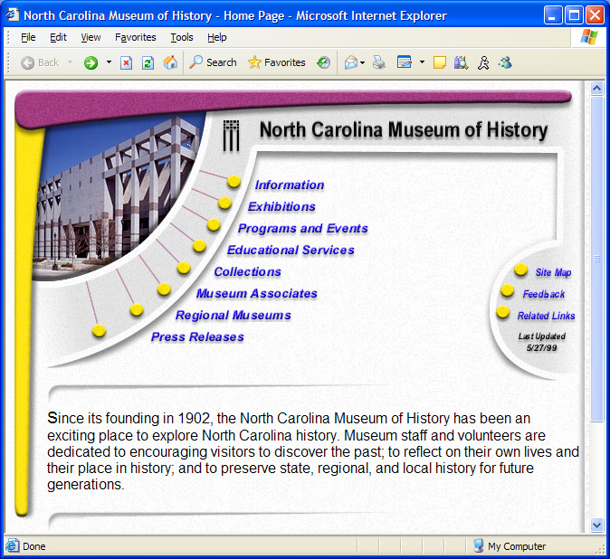Screen dimensions: 610x559
Task: Open the Exhibitions link
Action: 281,207
